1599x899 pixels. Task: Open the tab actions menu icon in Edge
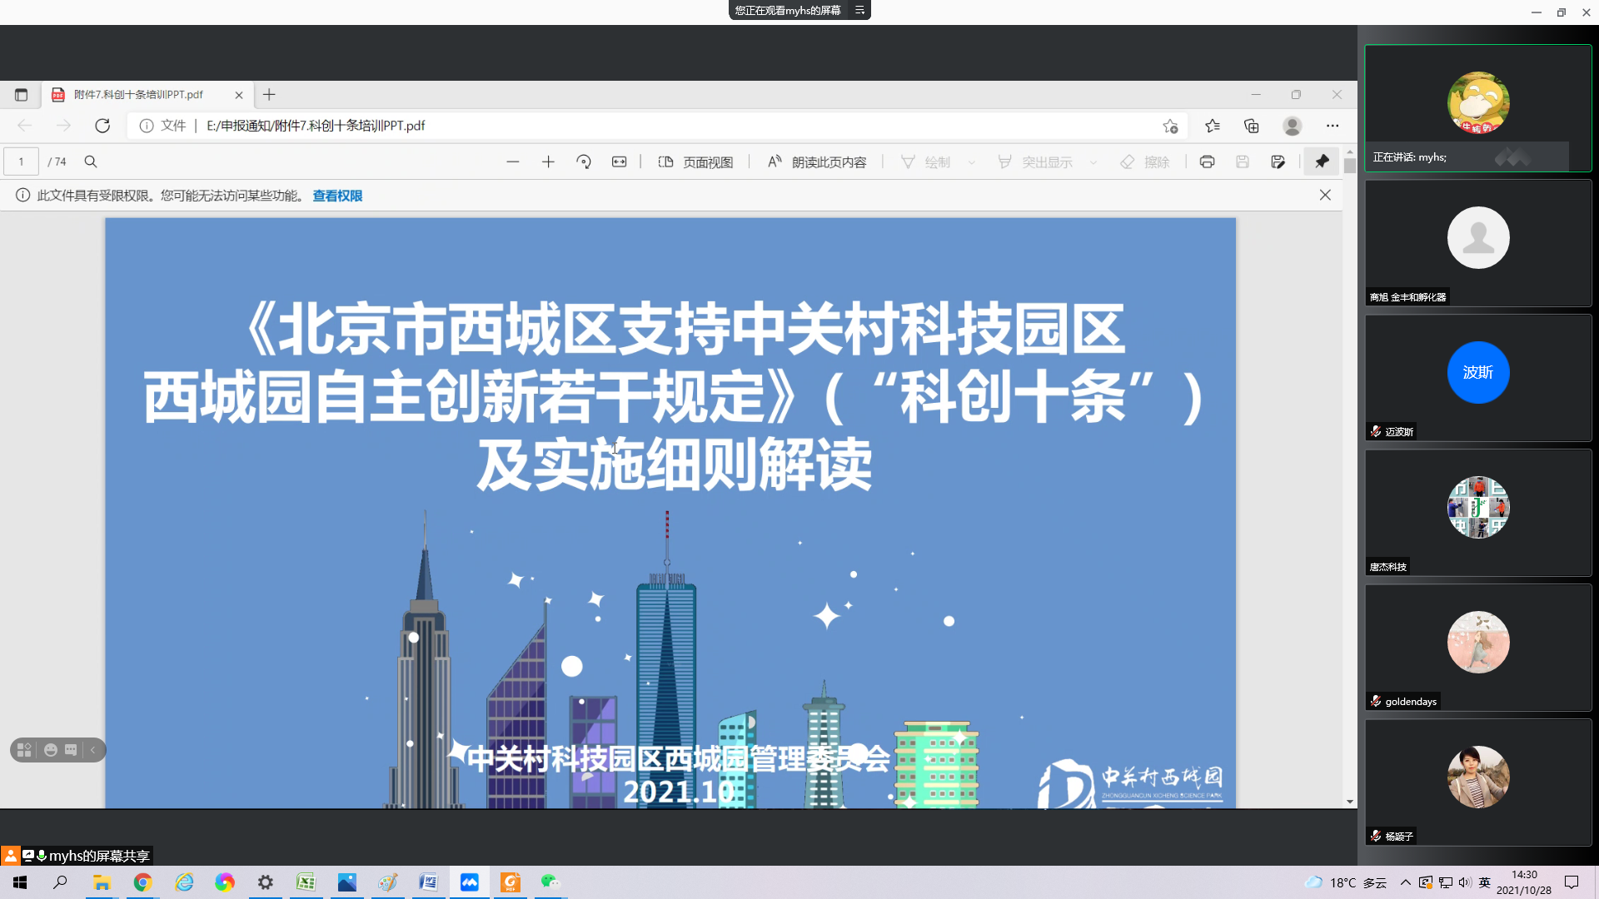(21, 95)
